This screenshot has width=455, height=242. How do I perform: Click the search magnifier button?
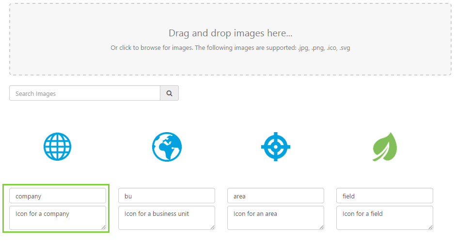[x=169, y=93]
